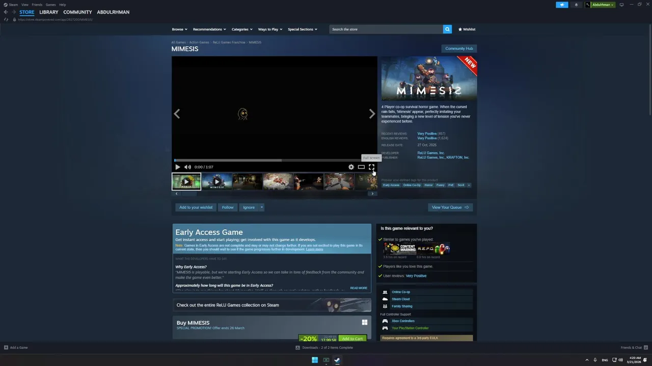Open video settings gear icon
This screenshot has width=652, height=366.
[351, 167]
